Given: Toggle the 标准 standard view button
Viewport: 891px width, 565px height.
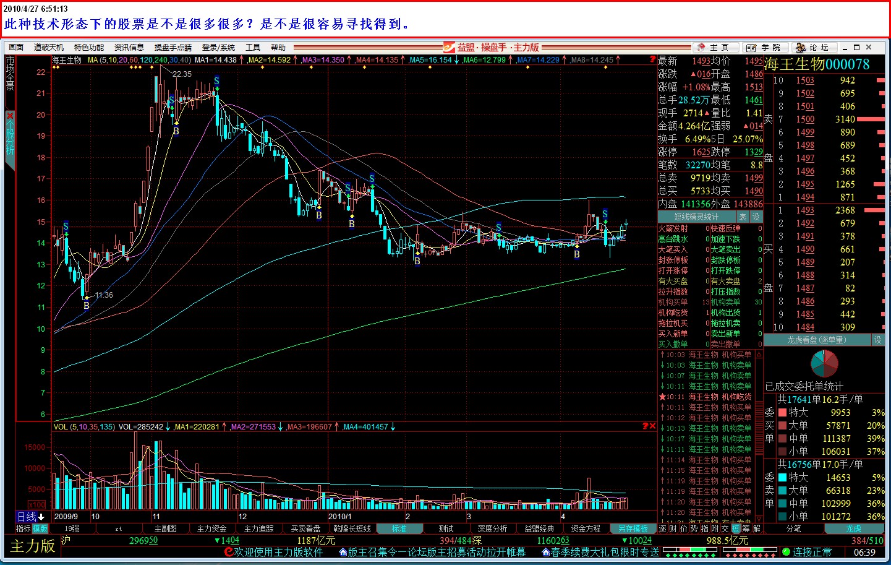Looking at the screenshot, I should (399, 528).
